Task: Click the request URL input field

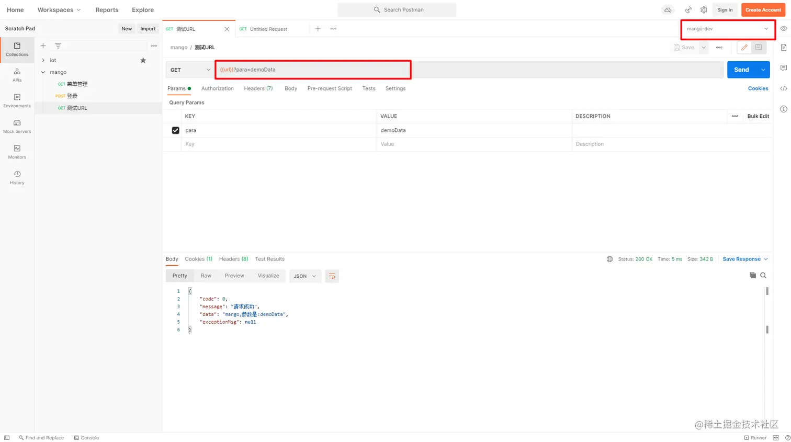Action: (469, 70)
